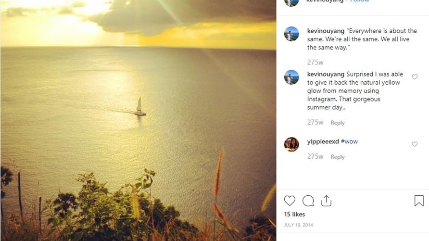This screenshot has height=241, width=429.
Task: Click the 275w timestamp under yippieeexd's comment
Action: 315,156
